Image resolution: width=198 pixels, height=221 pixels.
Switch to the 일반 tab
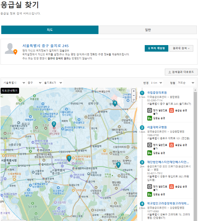[x=148, y=30]
